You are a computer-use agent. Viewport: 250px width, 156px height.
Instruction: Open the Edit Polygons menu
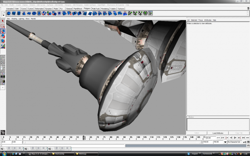pyautogui.click(x=78, y=5)
